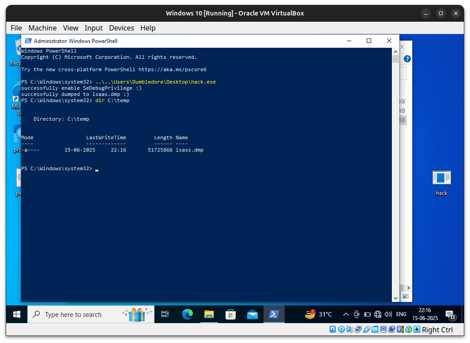470x343 pixels.
Task: Open the VirtualBox File menu
Action: [16, 28]
